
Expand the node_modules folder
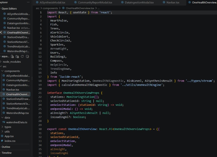(12, 62)
